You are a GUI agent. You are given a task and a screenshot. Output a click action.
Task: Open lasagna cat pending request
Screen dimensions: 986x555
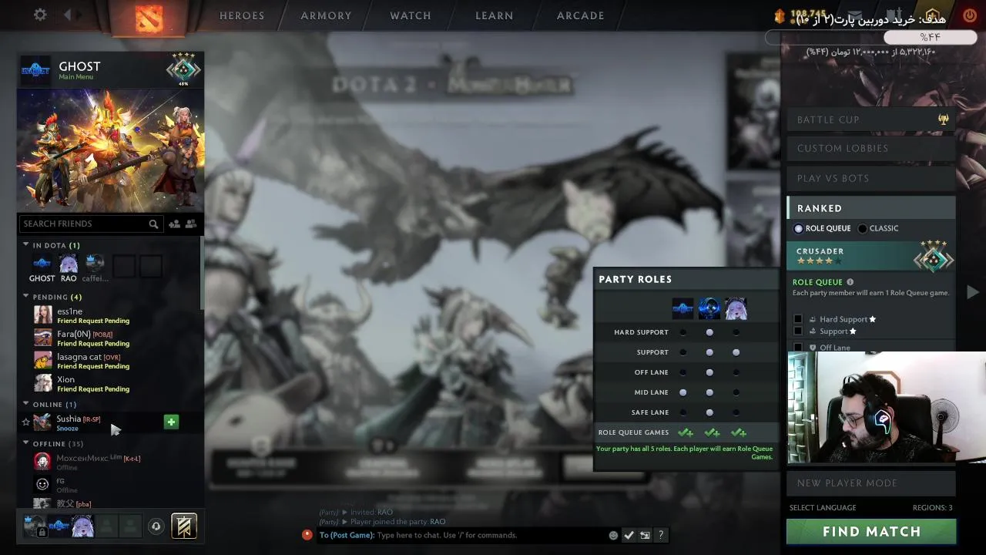[112, 361]
